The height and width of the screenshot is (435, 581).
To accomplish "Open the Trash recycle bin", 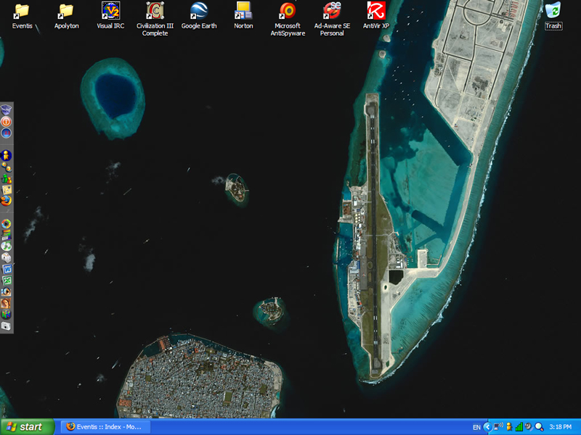I will (x=553, y=11).
